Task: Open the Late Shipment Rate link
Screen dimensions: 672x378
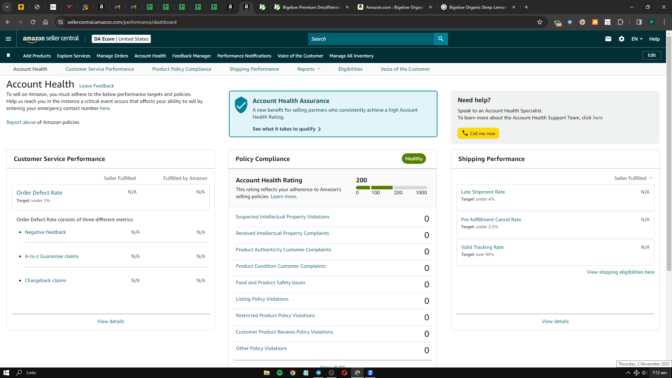Action: (483, 192)
